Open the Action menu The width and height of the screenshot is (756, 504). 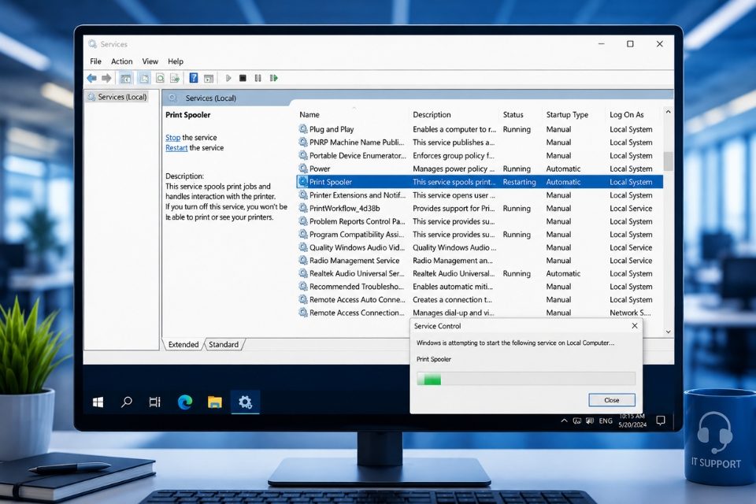click(121, 61)
